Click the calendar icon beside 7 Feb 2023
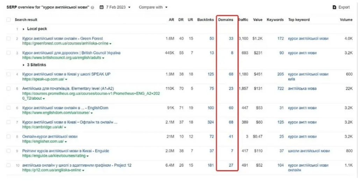 102,7
